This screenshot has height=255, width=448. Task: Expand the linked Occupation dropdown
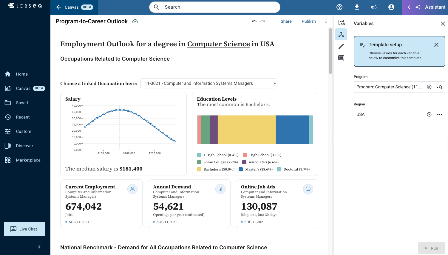(209, 83)
